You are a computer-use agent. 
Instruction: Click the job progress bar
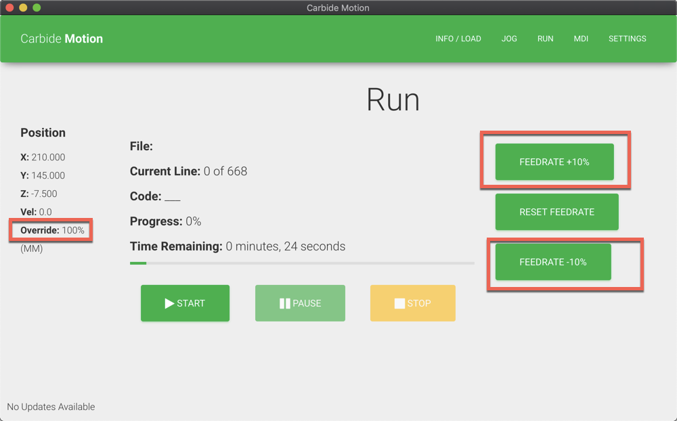coord(302,263)
